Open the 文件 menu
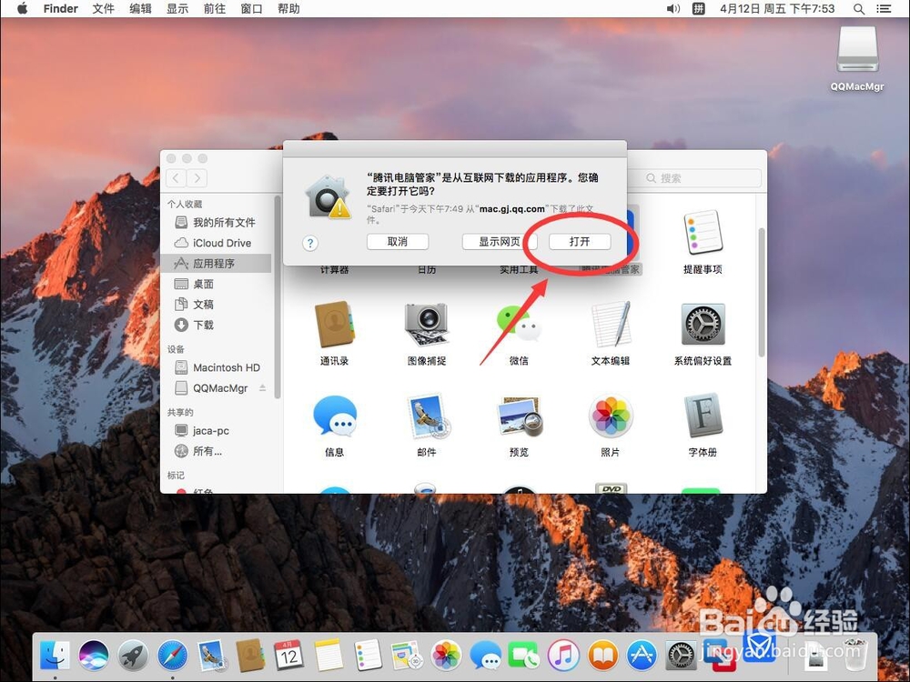Viewport: 910px width, 682px height. [103, 9]
